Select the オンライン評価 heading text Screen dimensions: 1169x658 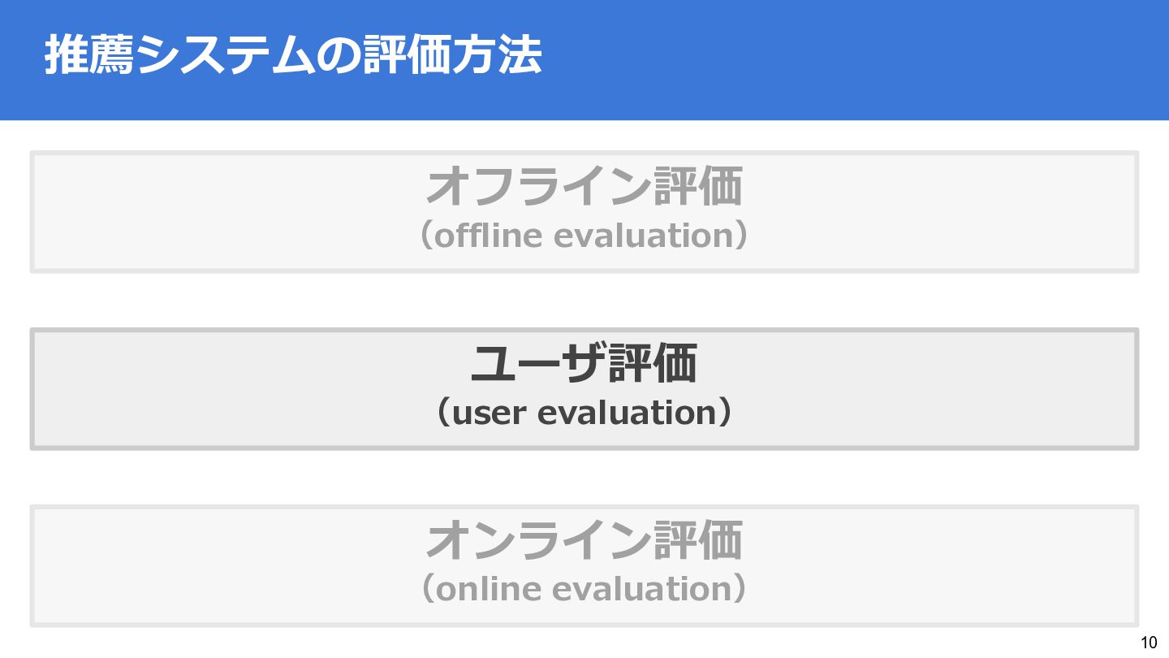584,541
